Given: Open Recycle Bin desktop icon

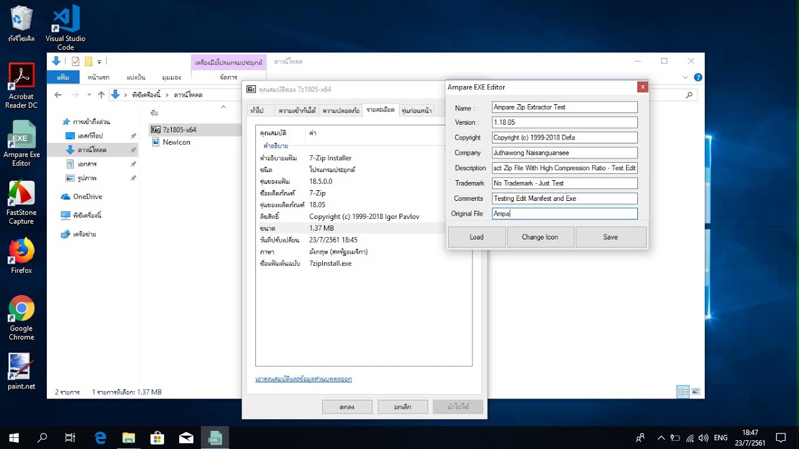Looking at the screenshot, I should [x=21, y=24].
